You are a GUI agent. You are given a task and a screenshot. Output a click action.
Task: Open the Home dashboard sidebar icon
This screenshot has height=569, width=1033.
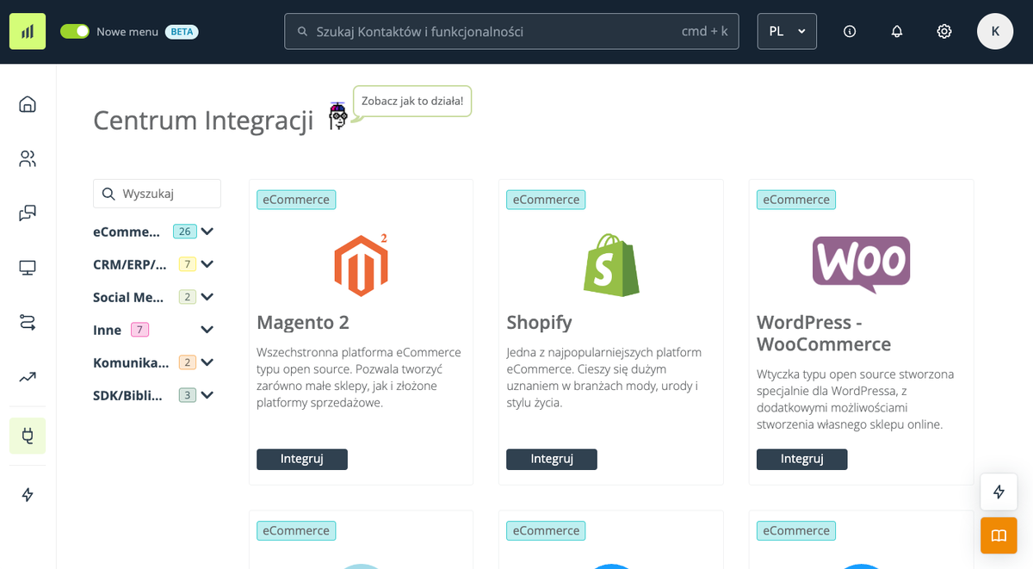pyautogui.click(x=28, y=104)
